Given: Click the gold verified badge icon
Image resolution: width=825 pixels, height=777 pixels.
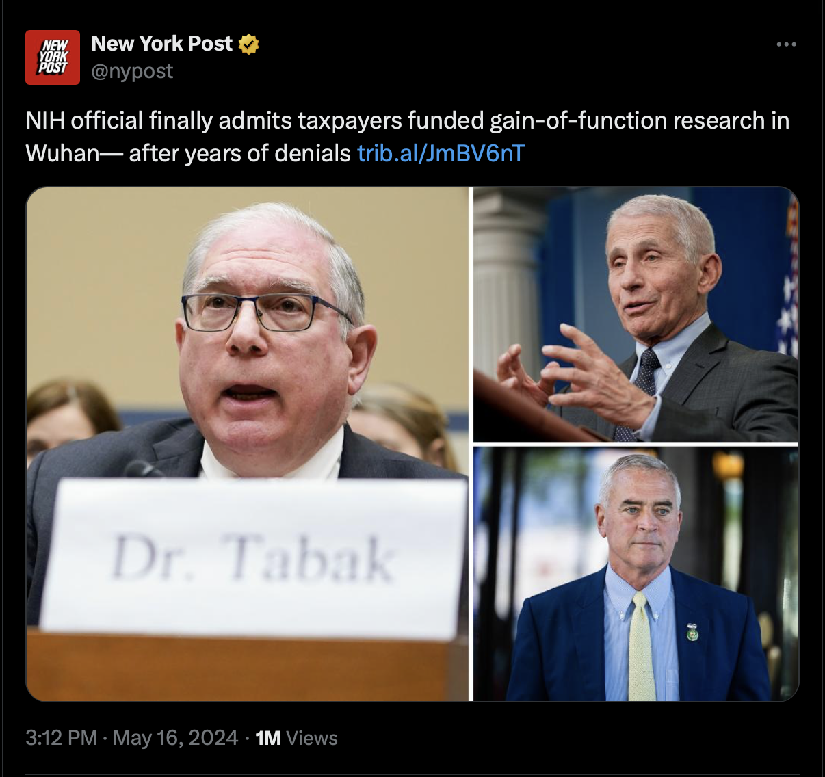Looking at the screenshot, I should (x=249, y=44).
